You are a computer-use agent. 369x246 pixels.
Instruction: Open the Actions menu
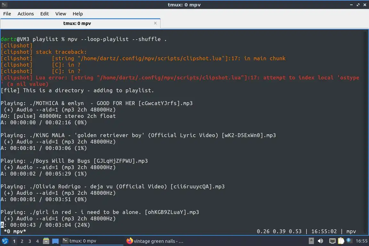(x=26, y=14)
